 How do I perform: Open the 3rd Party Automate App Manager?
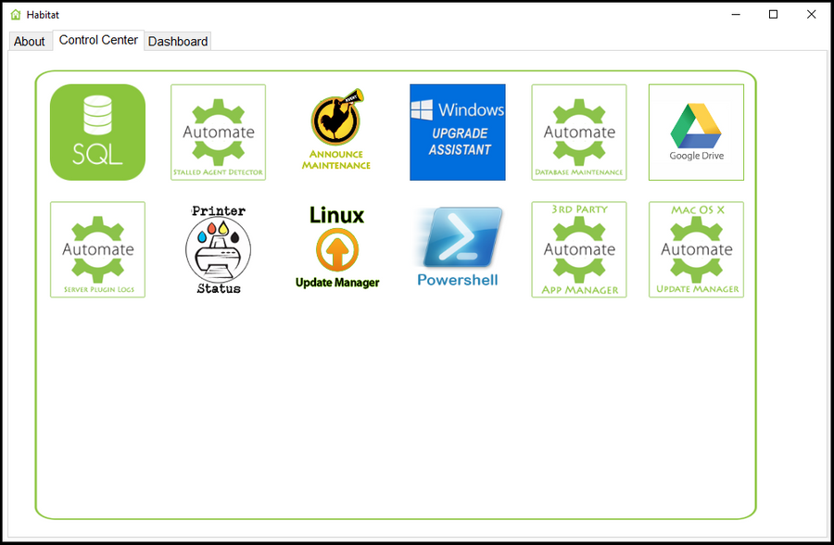[578, 249]
